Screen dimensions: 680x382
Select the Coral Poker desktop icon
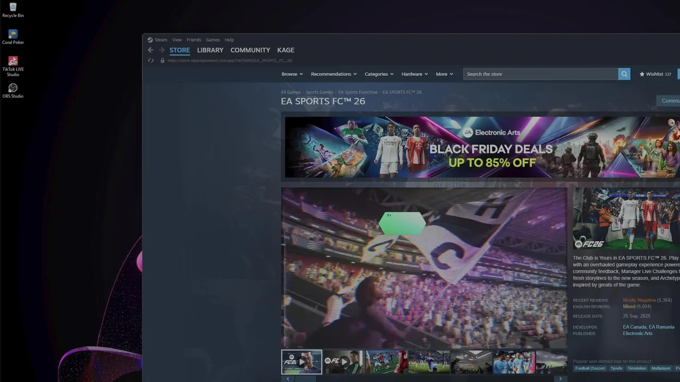(13, 37)
